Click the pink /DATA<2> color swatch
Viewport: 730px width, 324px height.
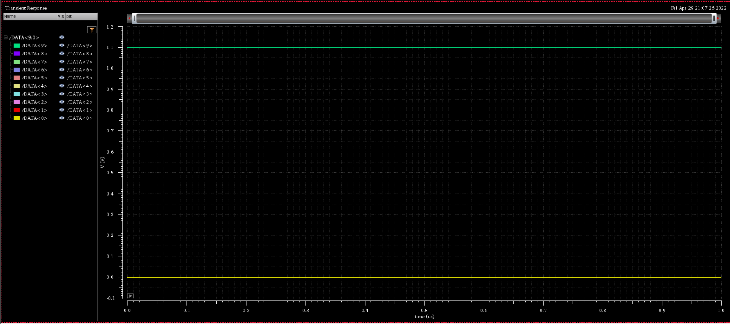tap(17, 102)
